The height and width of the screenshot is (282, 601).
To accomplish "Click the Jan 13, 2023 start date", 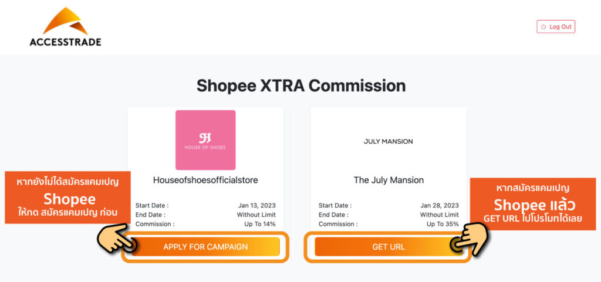I will (258, 206).
